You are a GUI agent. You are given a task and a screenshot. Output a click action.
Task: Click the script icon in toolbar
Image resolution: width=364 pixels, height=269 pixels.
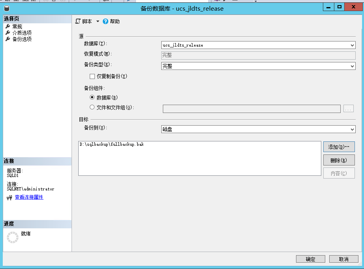[x=78, y=21]
